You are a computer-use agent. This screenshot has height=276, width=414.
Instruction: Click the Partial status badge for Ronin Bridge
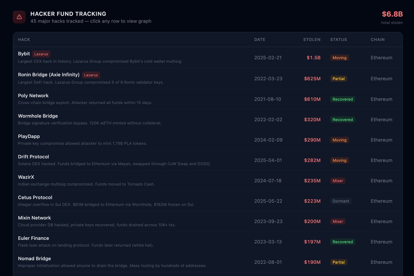tap(339, 79)
